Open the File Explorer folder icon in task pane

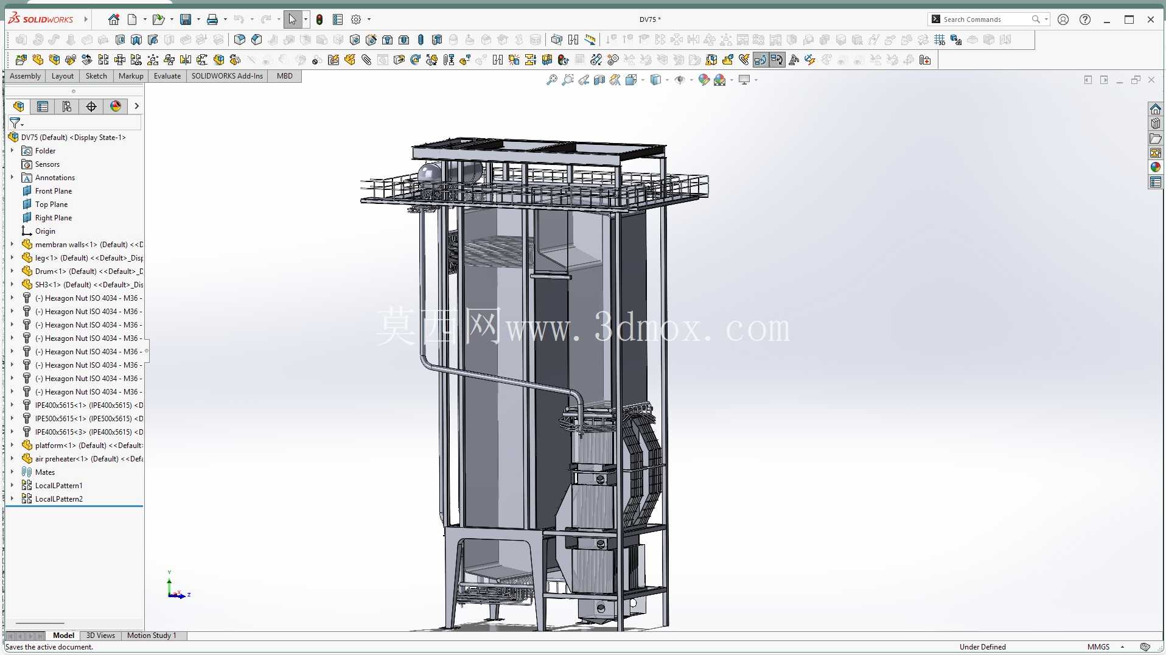1155,138
